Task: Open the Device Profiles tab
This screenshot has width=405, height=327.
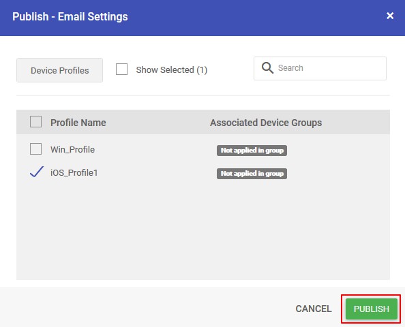Action: [x=60, y=70]
